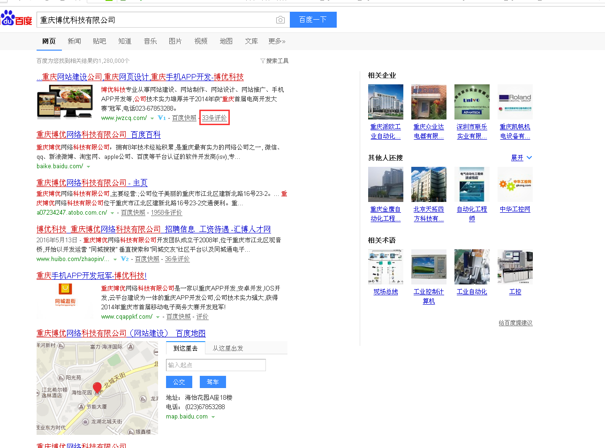Open 重庆众业达电器有限 company thumbnail
The width and height of the screenshot is (605, 448).
tap(429, 102)
